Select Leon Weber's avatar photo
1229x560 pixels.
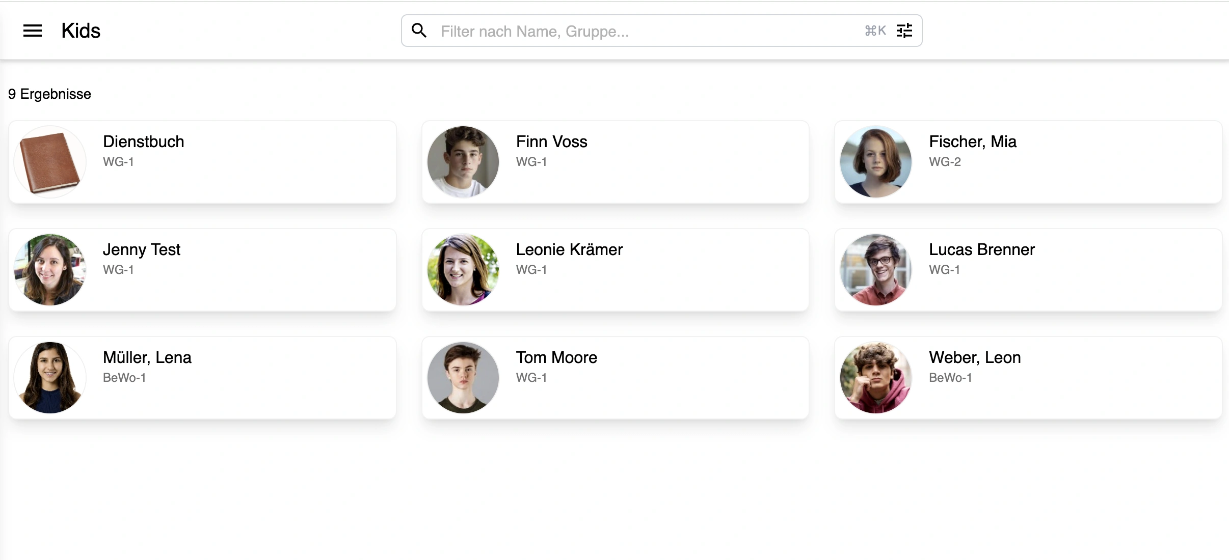tap(876, 378)
